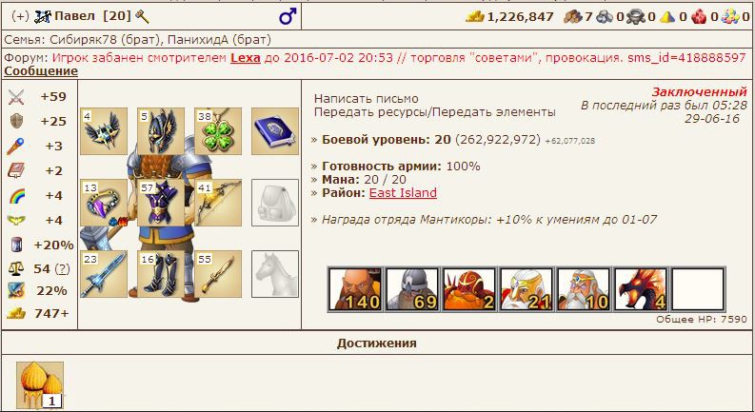
Task: Select the winged helmet equipment slot
Action: point(161,131)
